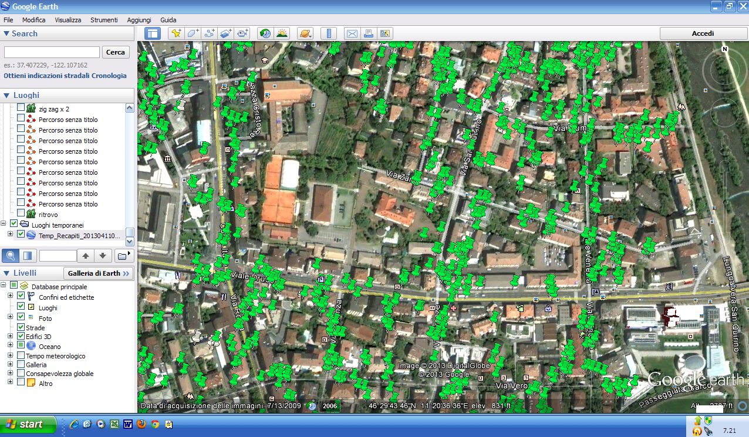
Task: Click the email envelope toolbar icon
Action: coord(351,33)
